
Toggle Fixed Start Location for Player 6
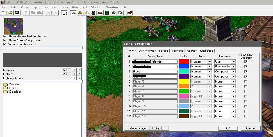(246, 86)
